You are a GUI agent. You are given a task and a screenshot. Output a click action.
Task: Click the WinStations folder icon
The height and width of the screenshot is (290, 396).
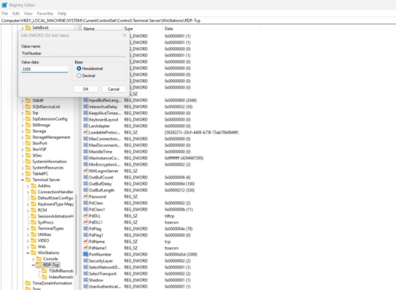34,253
